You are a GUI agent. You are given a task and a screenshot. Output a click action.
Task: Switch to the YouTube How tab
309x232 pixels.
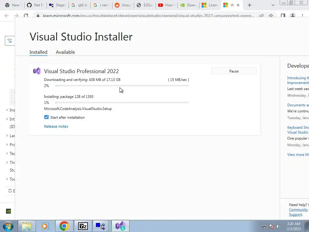click(167, 5)
